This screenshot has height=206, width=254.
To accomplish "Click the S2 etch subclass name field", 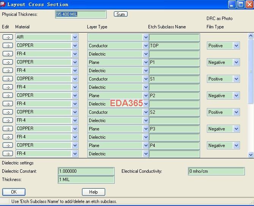I will 174,112.
